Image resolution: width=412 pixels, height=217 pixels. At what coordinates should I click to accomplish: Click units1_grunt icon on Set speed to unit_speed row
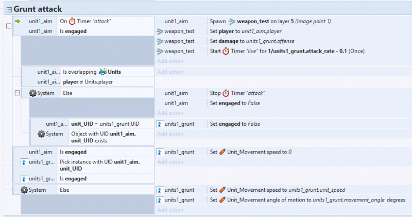160,190
